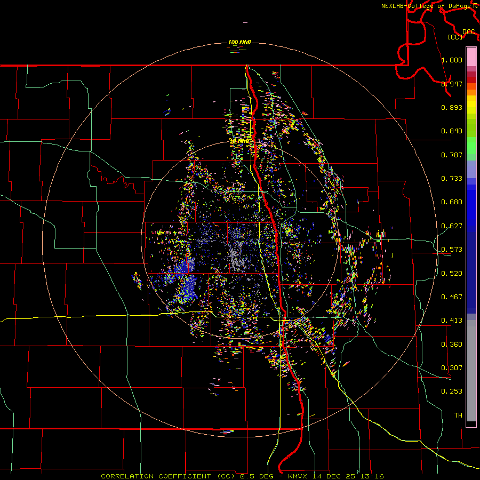Click the 0.253 legend value
Viewport: 480px width, 480px height.
[452, 391]
